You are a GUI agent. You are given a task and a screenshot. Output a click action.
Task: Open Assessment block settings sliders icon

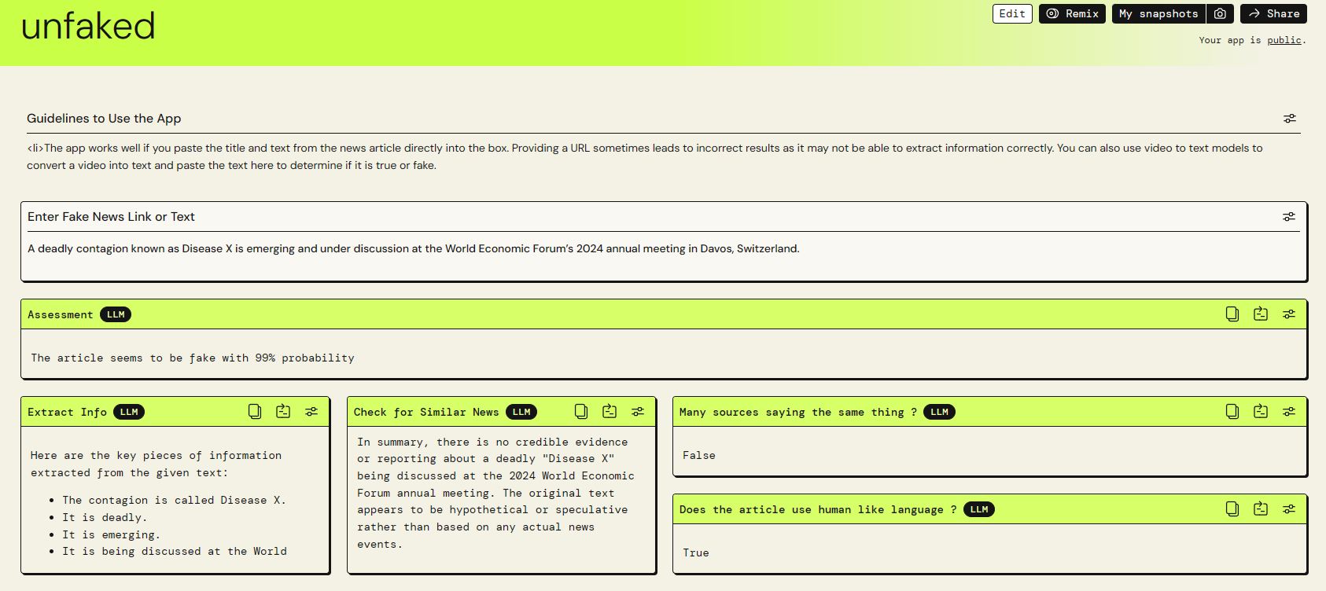tap(1289, 314)
